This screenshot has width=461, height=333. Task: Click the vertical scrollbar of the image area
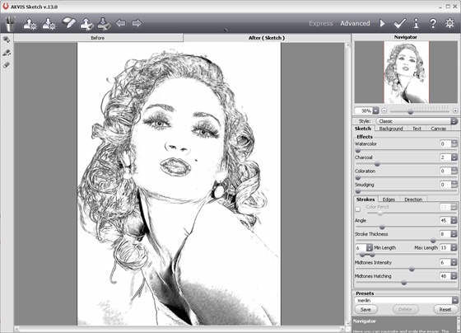point(347,184)
